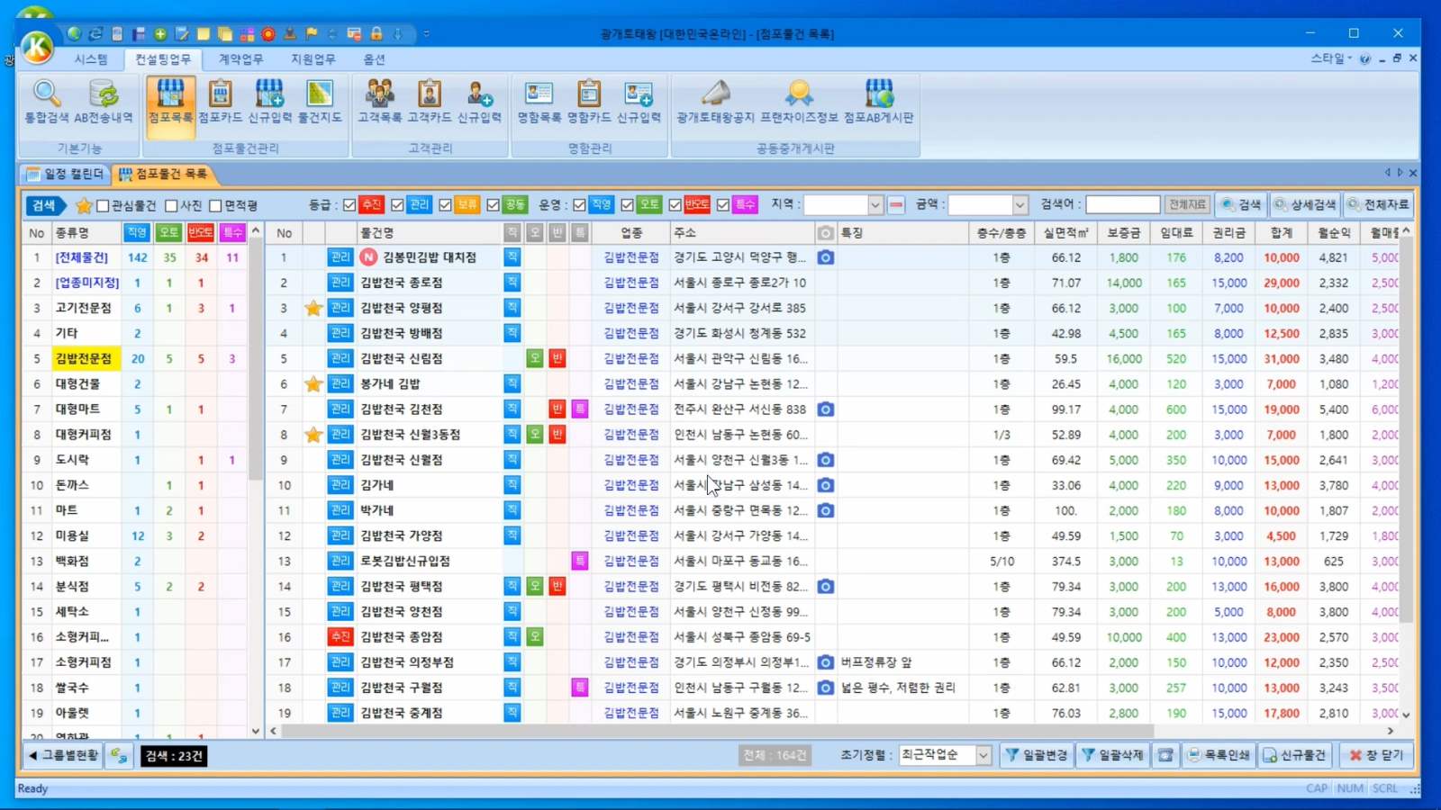Click the 상세검색 detailed search button

pos(1305,205)
